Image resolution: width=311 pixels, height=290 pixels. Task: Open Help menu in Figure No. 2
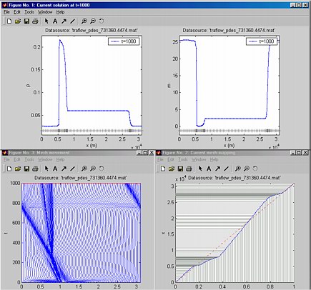pos(214,159)
